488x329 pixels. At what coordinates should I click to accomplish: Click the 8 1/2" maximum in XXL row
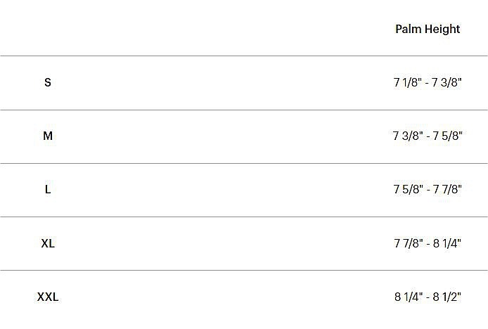point(447,297)
